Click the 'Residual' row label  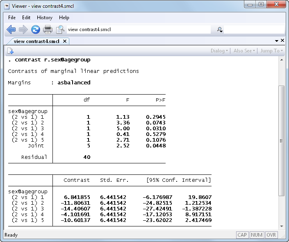tap(34, 157)
